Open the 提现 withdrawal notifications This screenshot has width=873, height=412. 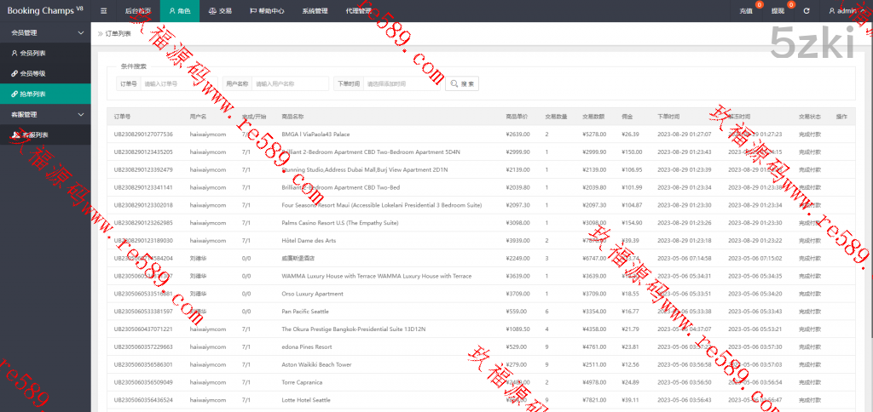tap(778, 11)
